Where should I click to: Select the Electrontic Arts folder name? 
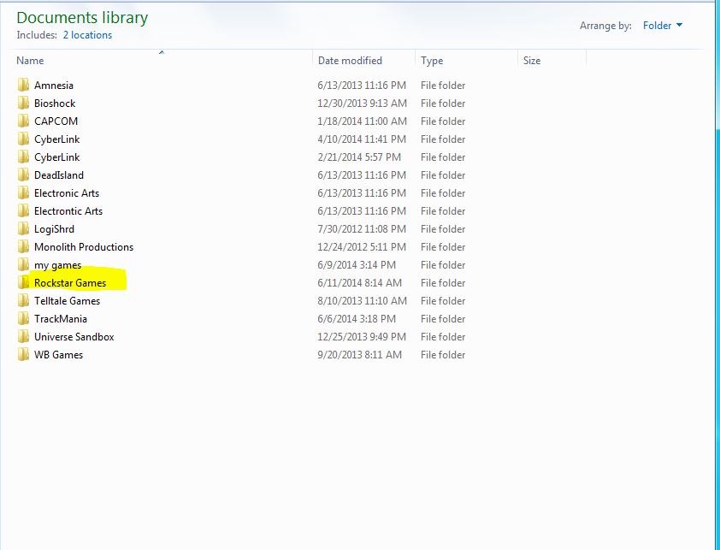coord(68,211)
